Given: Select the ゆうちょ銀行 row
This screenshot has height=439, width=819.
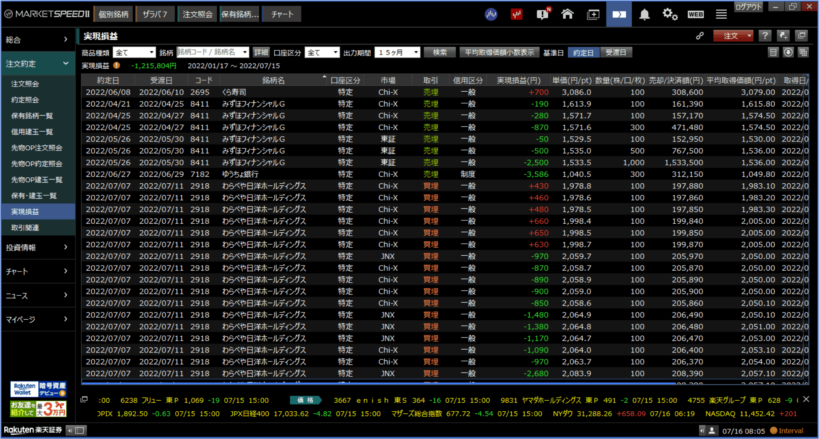Looking at the screenshot, I should (x=445, y=174).
